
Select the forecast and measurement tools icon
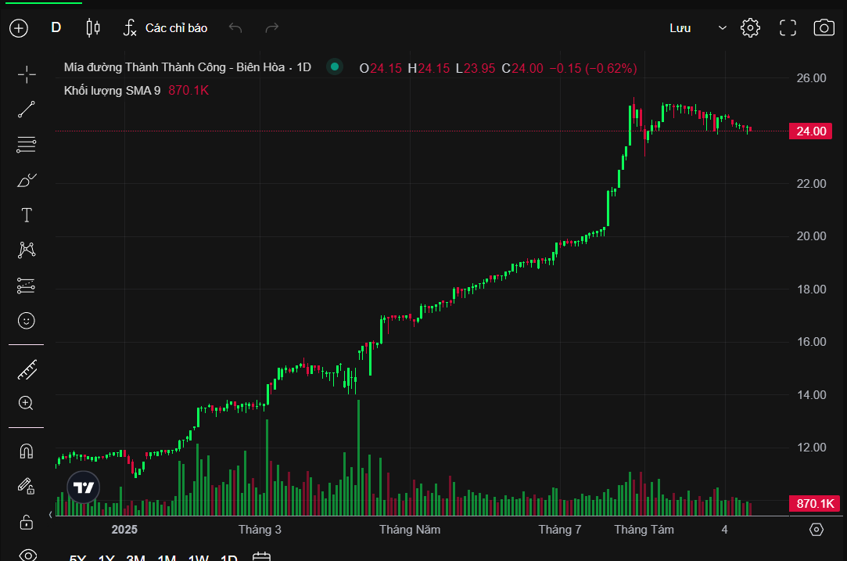point(27,286)
